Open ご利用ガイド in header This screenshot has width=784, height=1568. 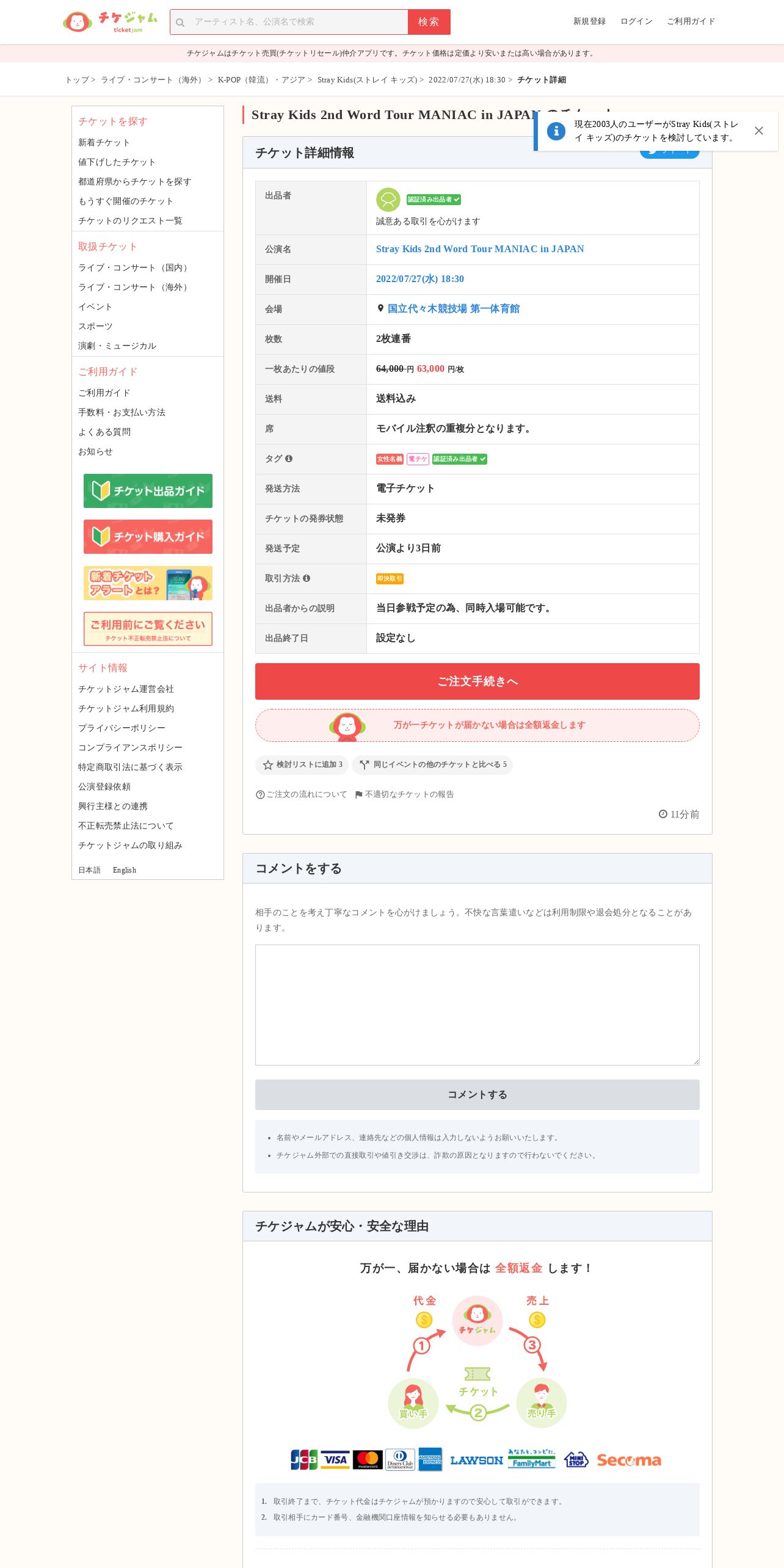[691, 21]
